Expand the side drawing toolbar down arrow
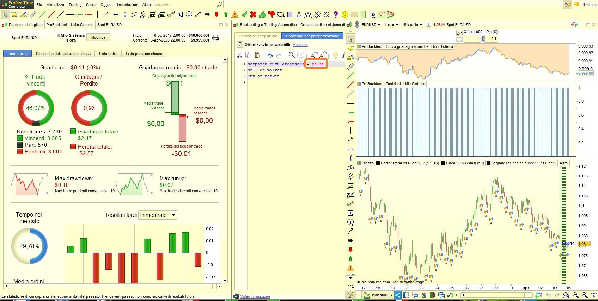This screenshot has height=301, width=598. point(350,278)
